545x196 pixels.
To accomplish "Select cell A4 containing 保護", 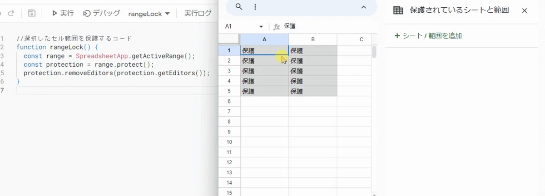I will tap(264, 81).
